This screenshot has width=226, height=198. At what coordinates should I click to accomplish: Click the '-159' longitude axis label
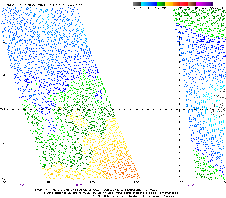pyautogui.click(x=91, y=182)
